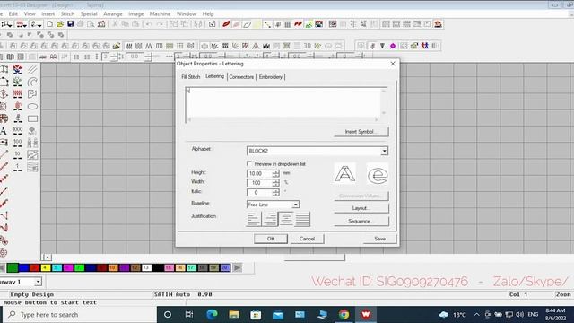Increase Height value with up stepper
The width and height of the screenshot is (574, 323).
click(275, 171)
